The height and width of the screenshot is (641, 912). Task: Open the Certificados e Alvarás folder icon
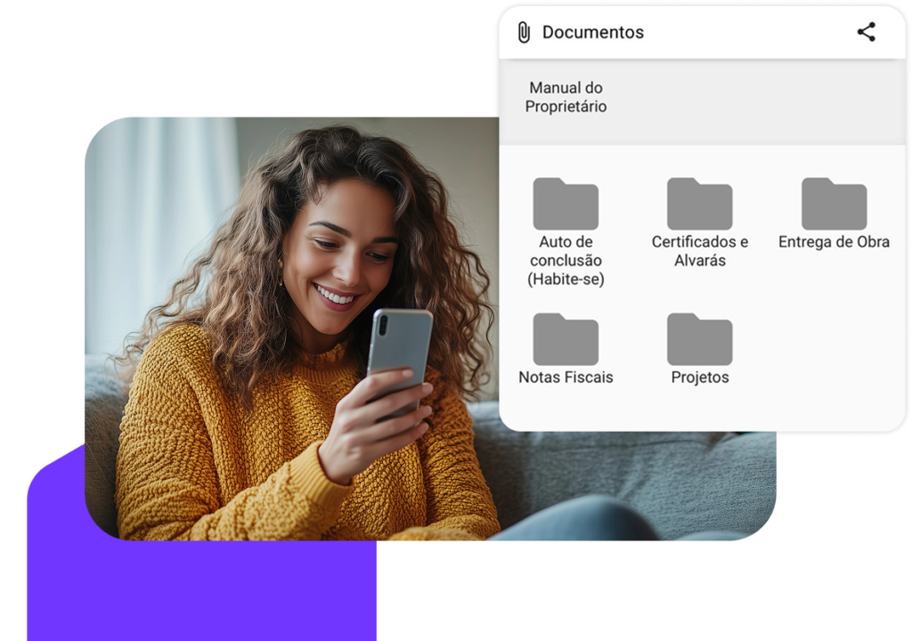699,204
